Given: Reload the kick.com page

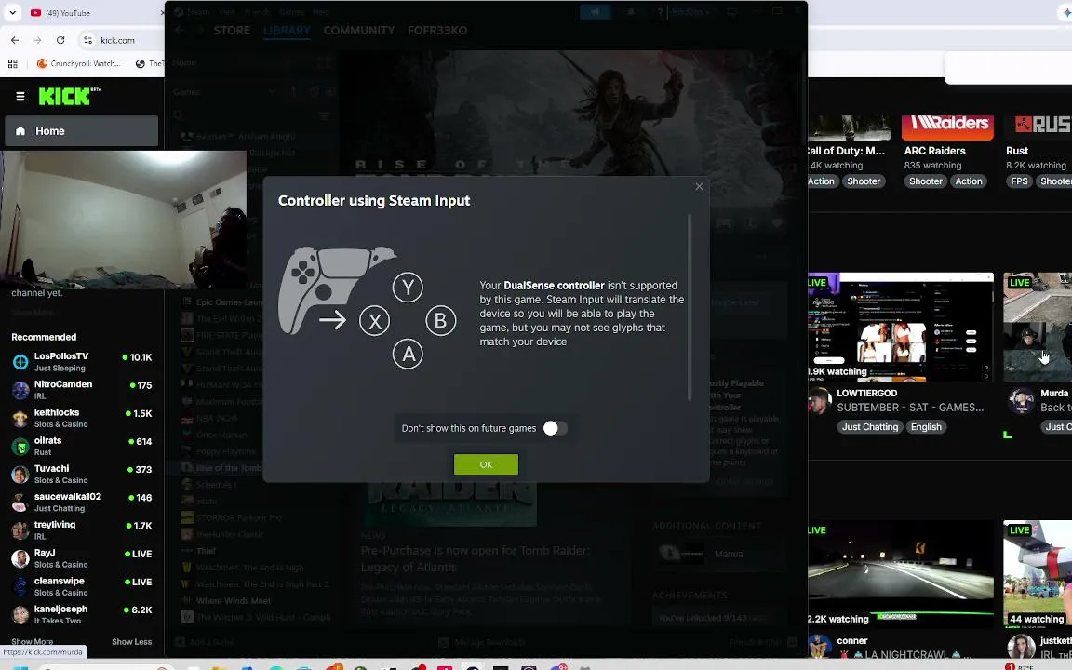Looking at the screenshot, I should click(x=60, y=40).
